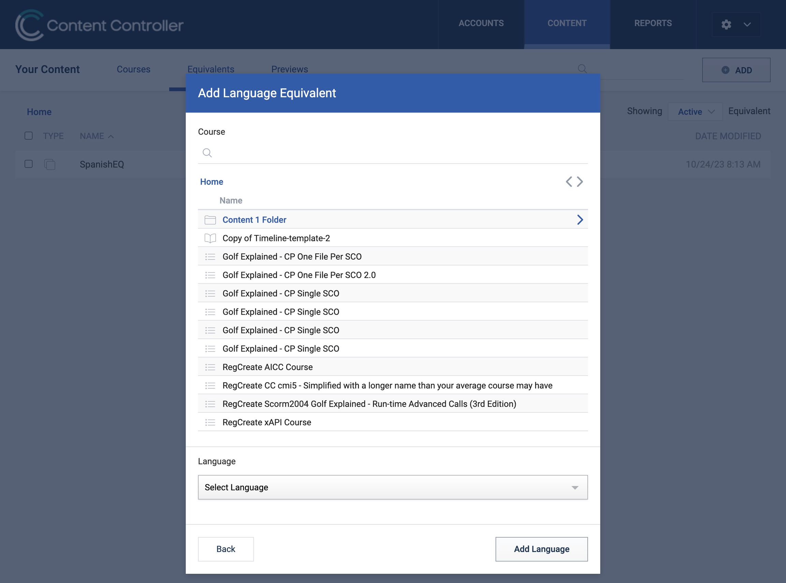Click the search icon in the Course field
Image resolution: width=786 pixels, height=583 pixels.
(207, 153)
